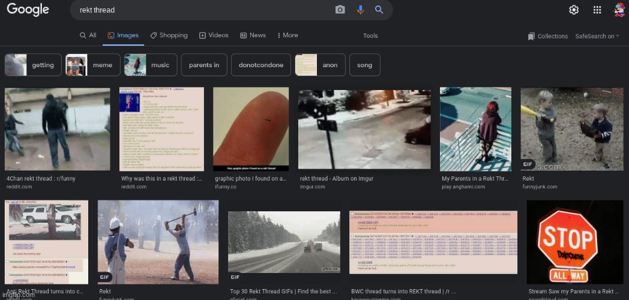This screenshot has height=300, width=629.
Task: Click the 'Why was this in a rekt thread' caption
Action: pyautogui.click(x=161, y=178)
